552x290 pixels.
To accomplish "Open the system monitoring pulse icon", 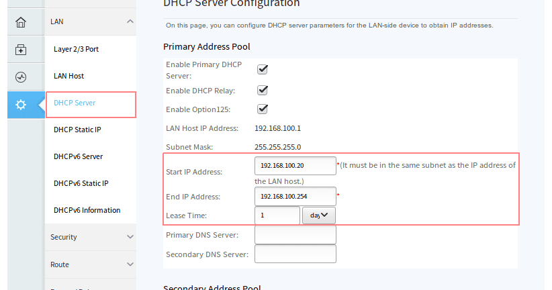I will click(21, 77).
